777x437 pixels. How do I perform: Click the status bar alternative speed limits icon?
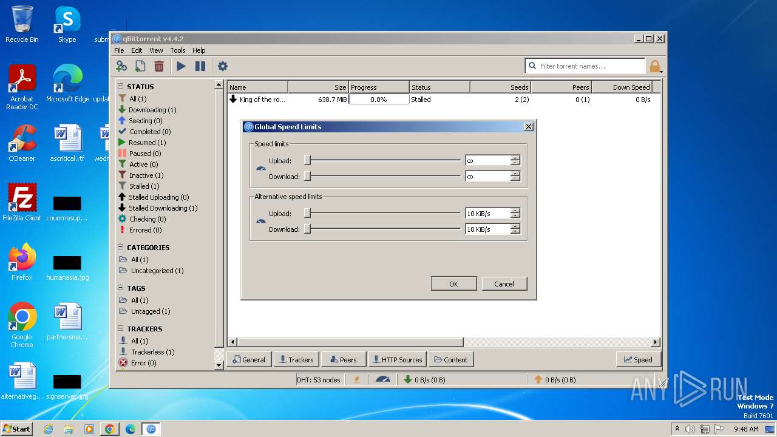[x=383, y=379]
